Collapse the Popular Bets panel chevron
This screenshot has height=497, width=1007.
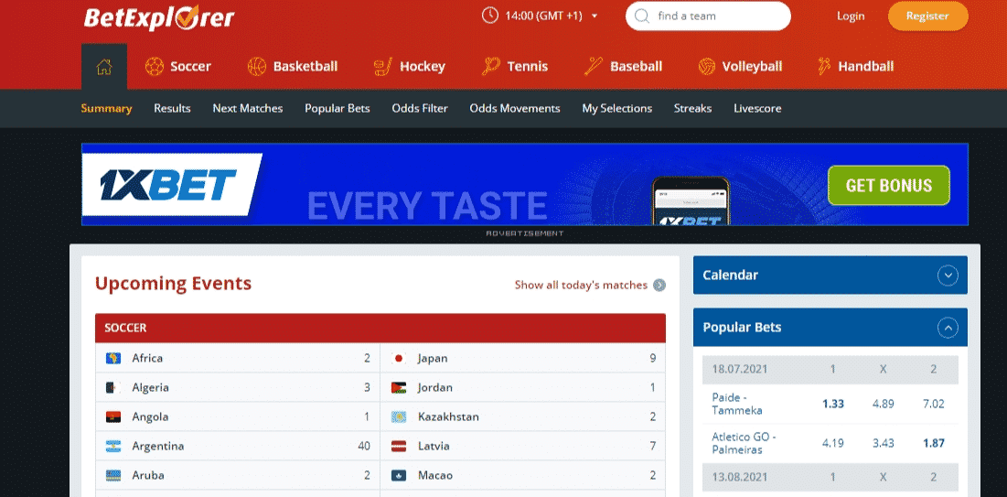click(x=948, y=328)
